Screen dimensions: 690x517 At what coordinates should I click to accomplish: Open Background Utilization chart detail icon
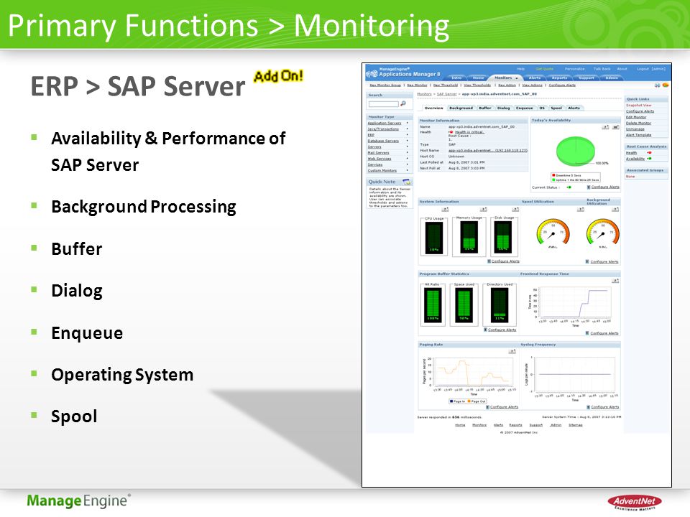pos(615,209)
